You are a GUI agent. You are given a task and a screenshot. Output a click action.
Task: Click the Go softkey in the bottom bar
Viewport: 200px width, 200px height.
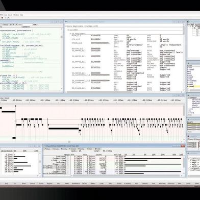(x=15, y=184)
